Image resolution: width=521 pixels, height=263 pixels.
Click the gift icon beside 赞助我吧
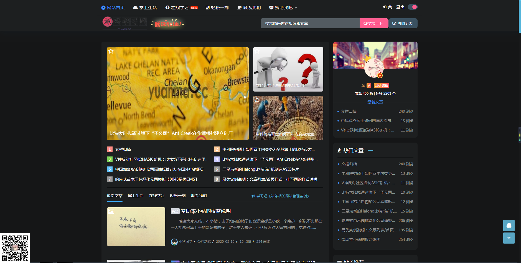click(x=271, y=7)
